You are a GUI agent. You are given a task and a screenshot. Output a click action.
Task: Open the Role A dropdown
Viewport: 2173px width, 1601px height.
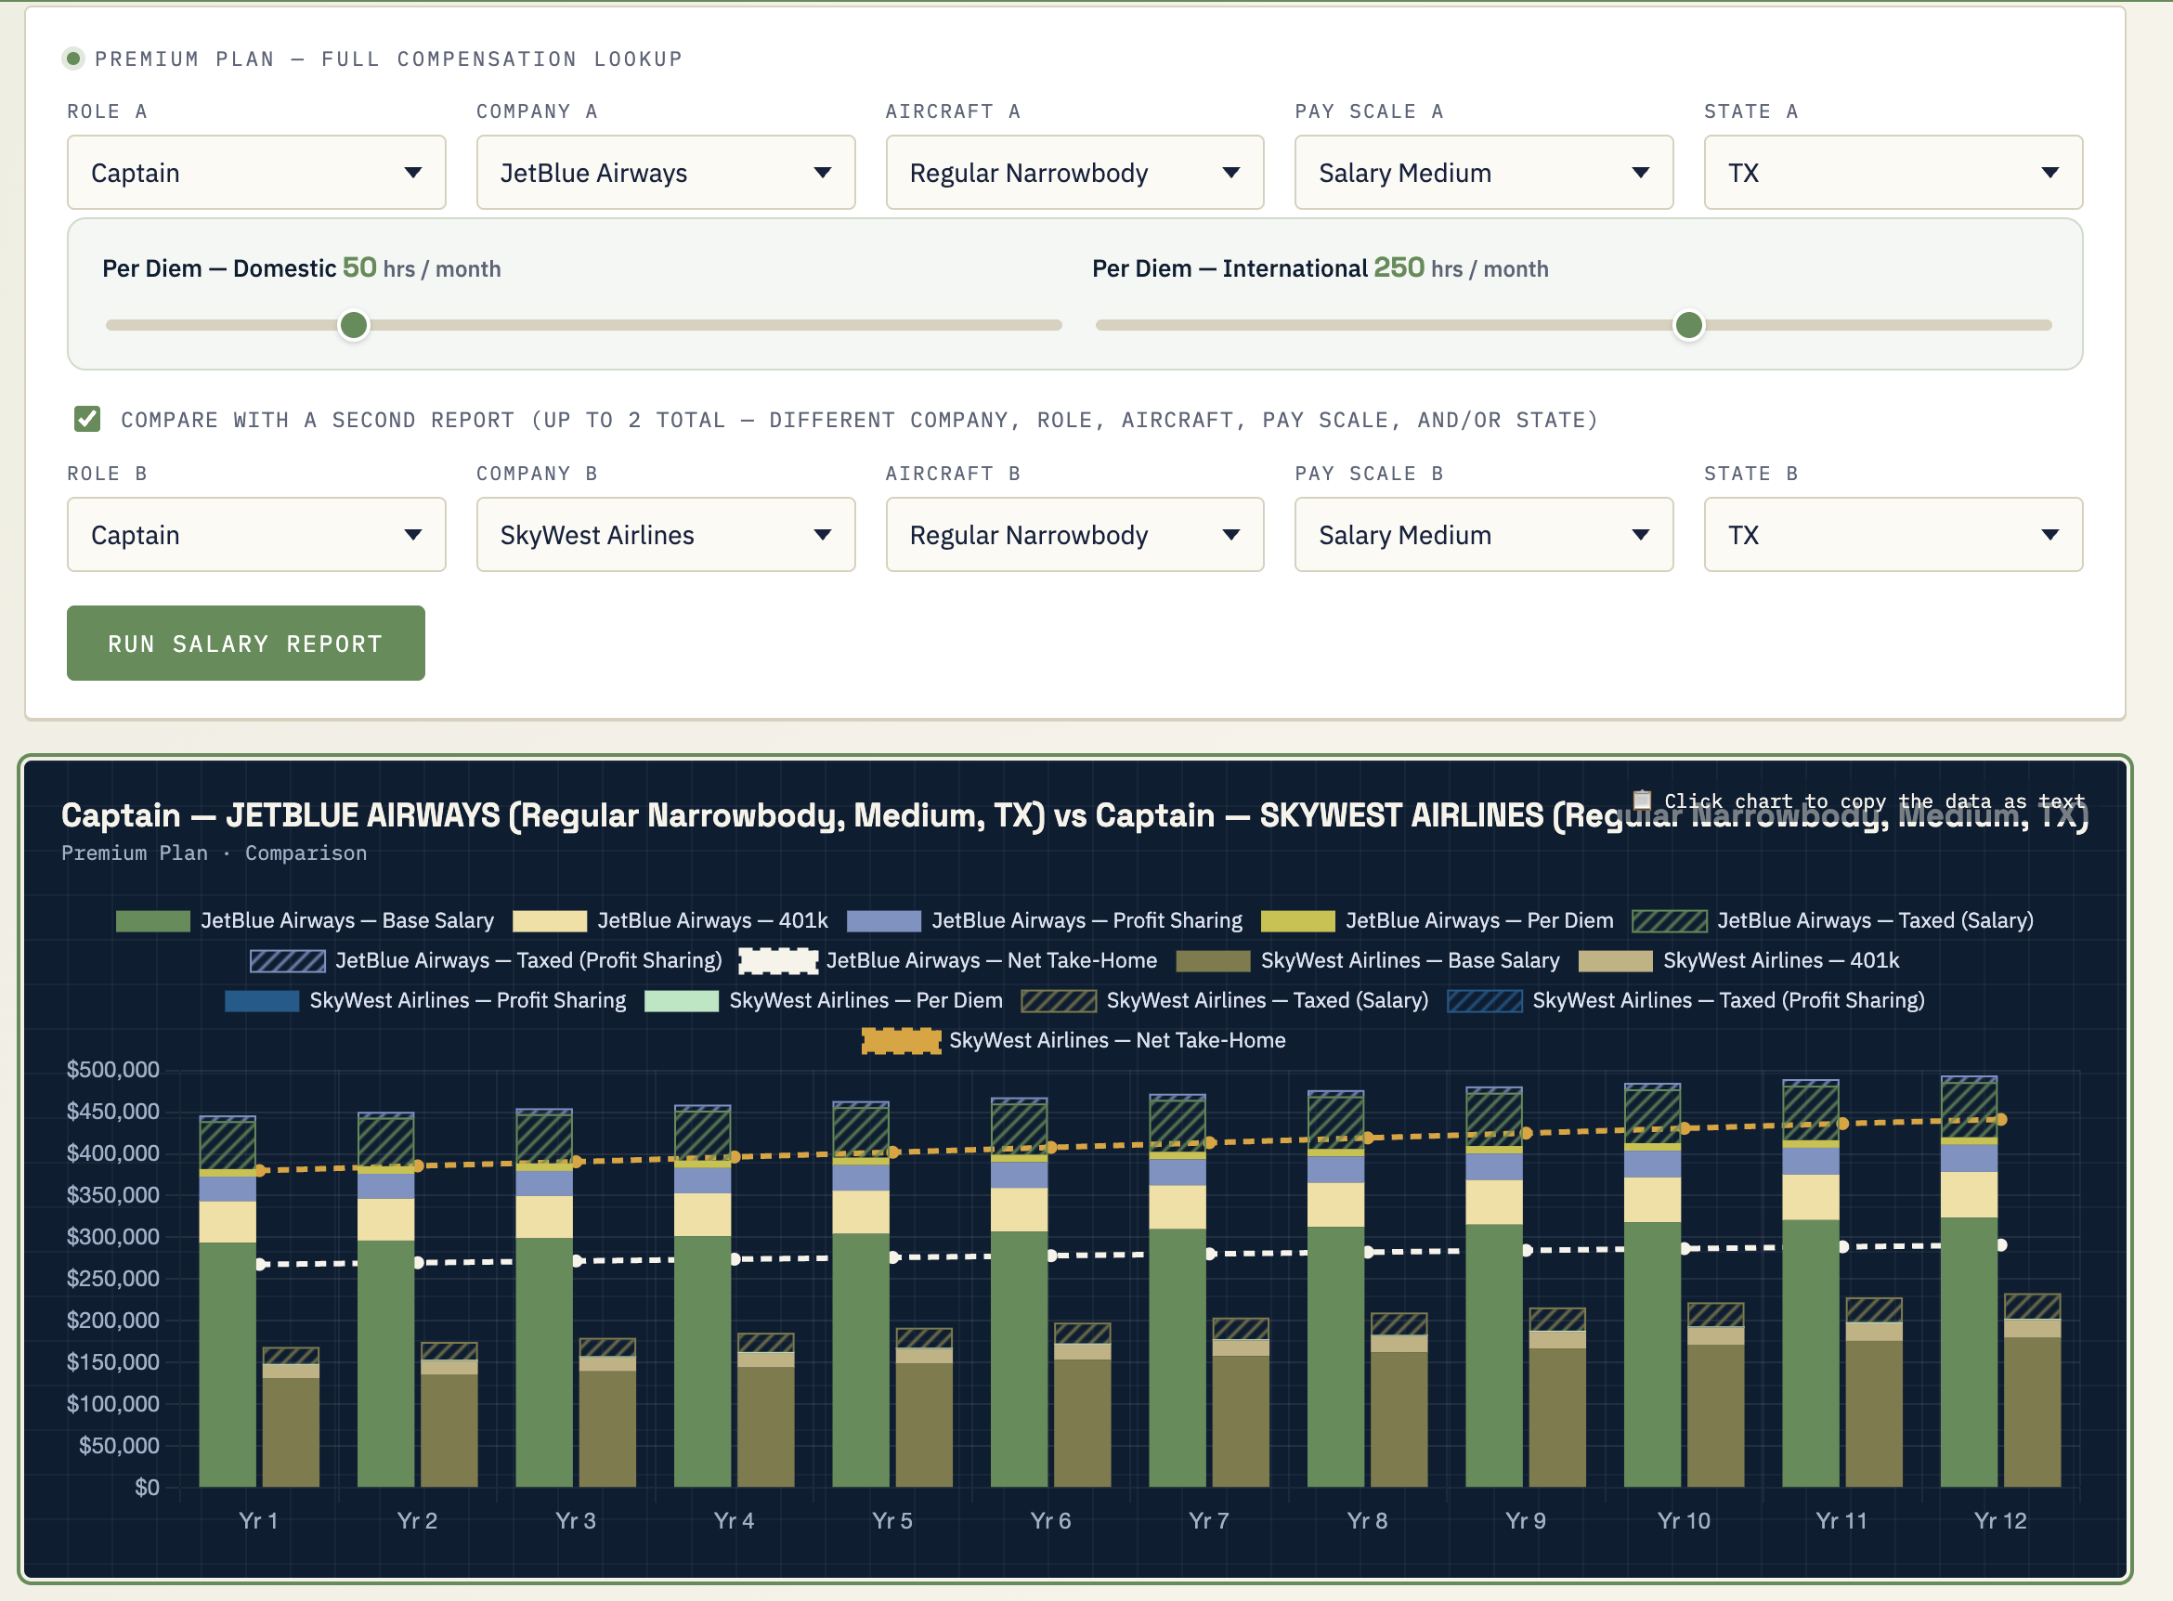(256, 173)
